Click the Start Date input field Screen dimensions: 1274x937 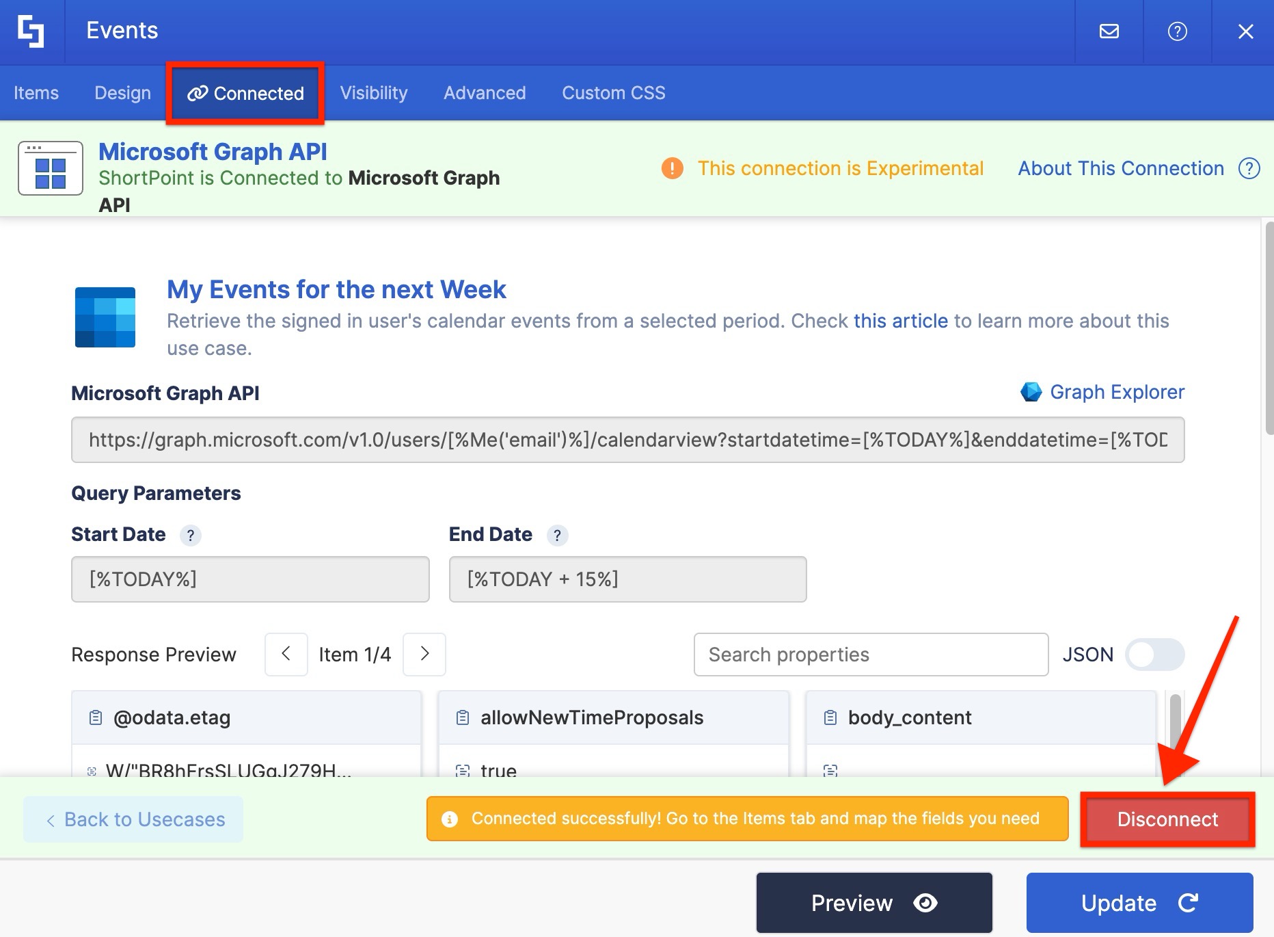point(250,579)
